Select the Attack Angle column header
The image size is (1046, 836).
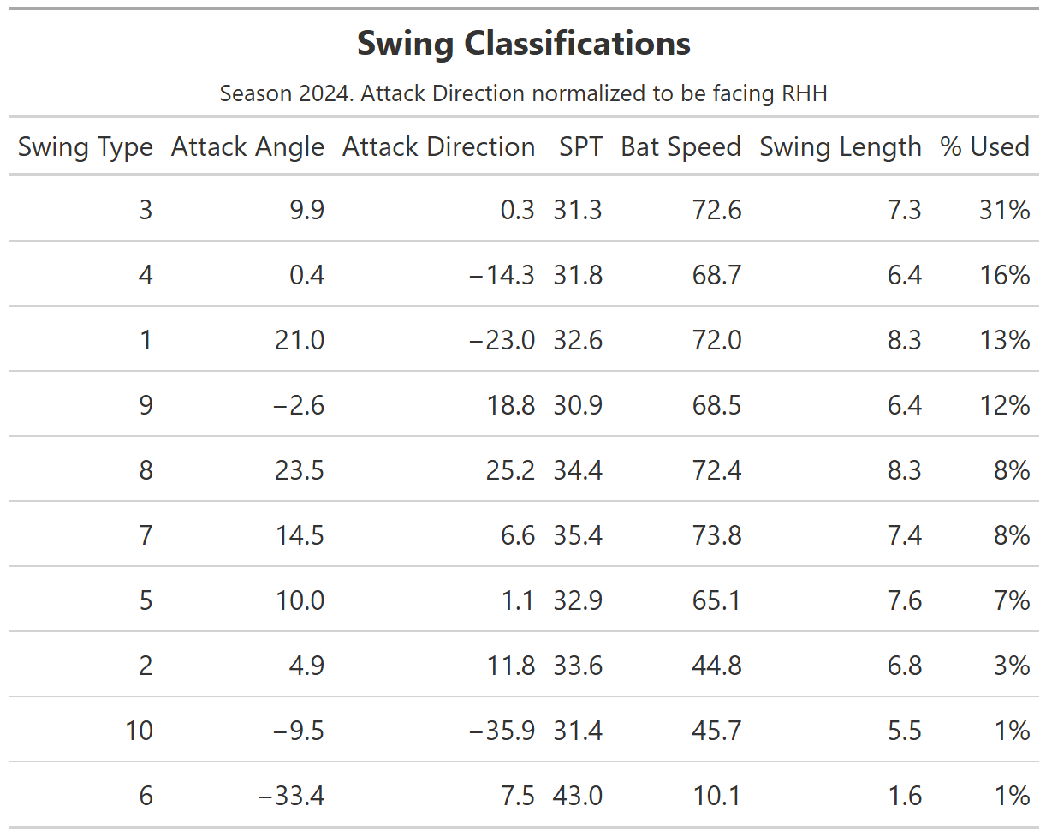[248, 147]
